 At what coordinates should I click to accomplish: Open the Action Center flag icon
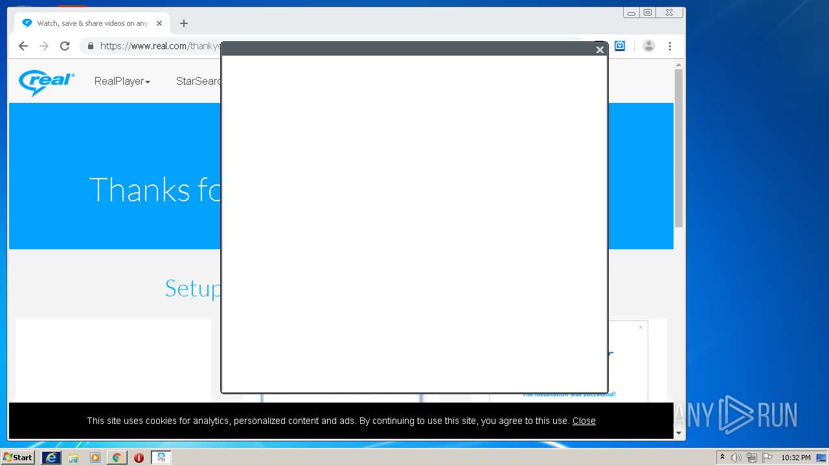click(x=767, y=458)
